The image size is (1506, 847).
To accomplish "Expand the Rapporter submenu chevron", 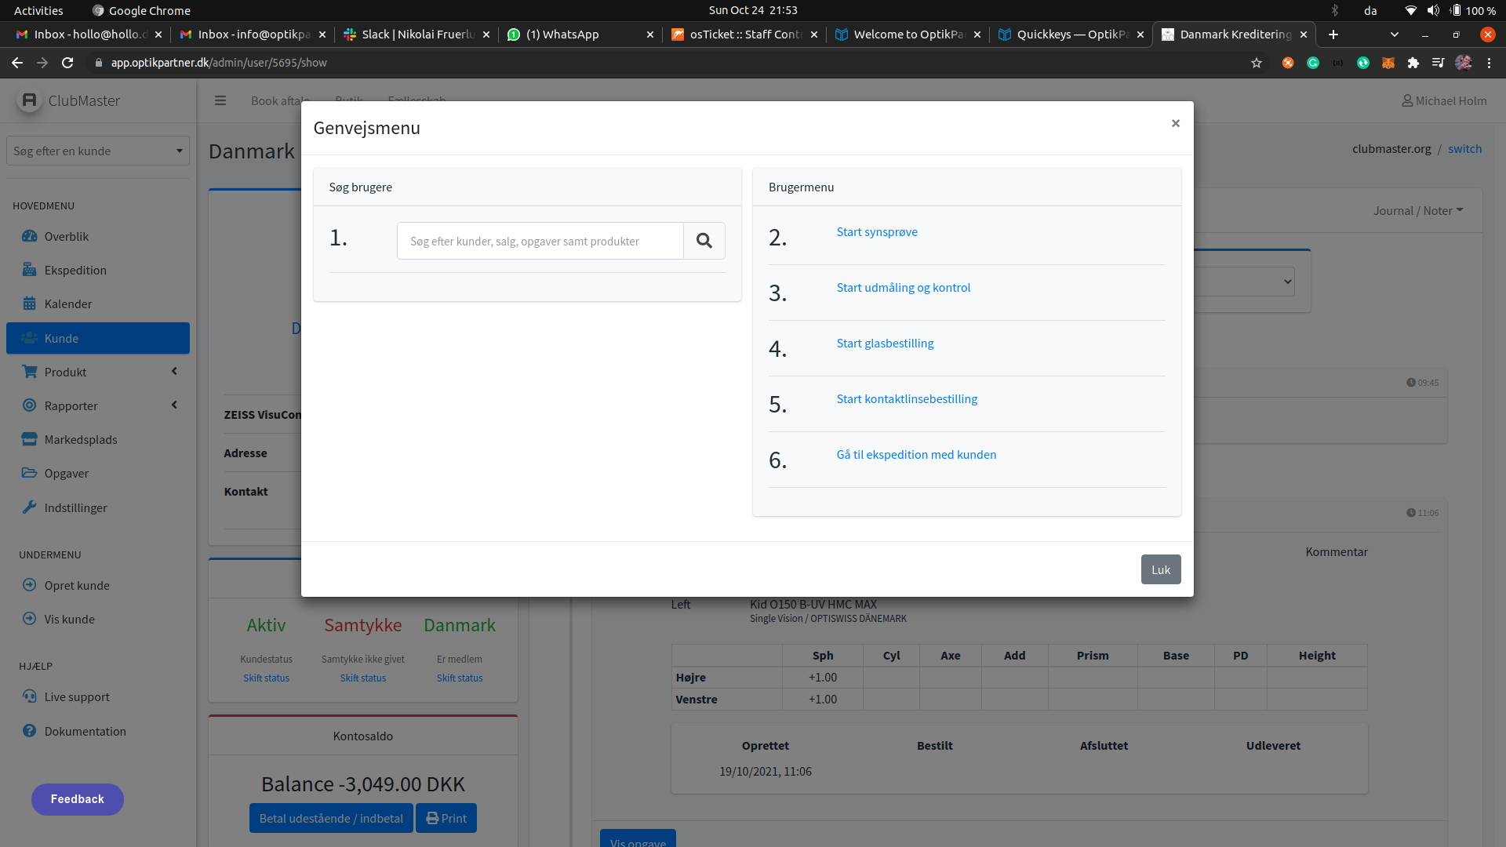I will coord(174,405).
